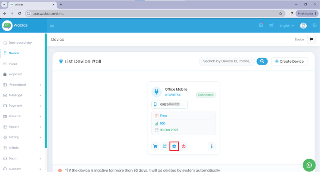Viewport: 320px width, 172px height.
Task: Open the device QR code scanner icon
Action: (x=165, y=146)
